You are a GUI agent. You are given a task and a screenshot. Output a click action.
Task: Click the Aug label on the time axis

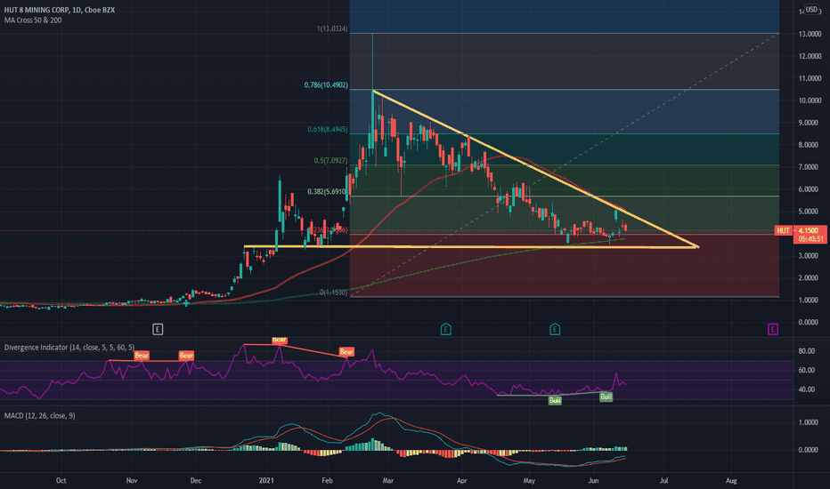click(731, 480)
